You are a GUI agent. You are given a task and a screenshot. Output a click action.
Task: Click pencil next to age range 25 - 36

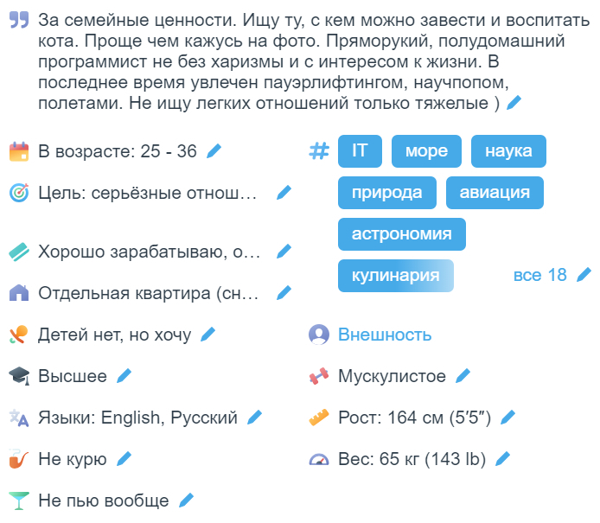pos(214,151)
